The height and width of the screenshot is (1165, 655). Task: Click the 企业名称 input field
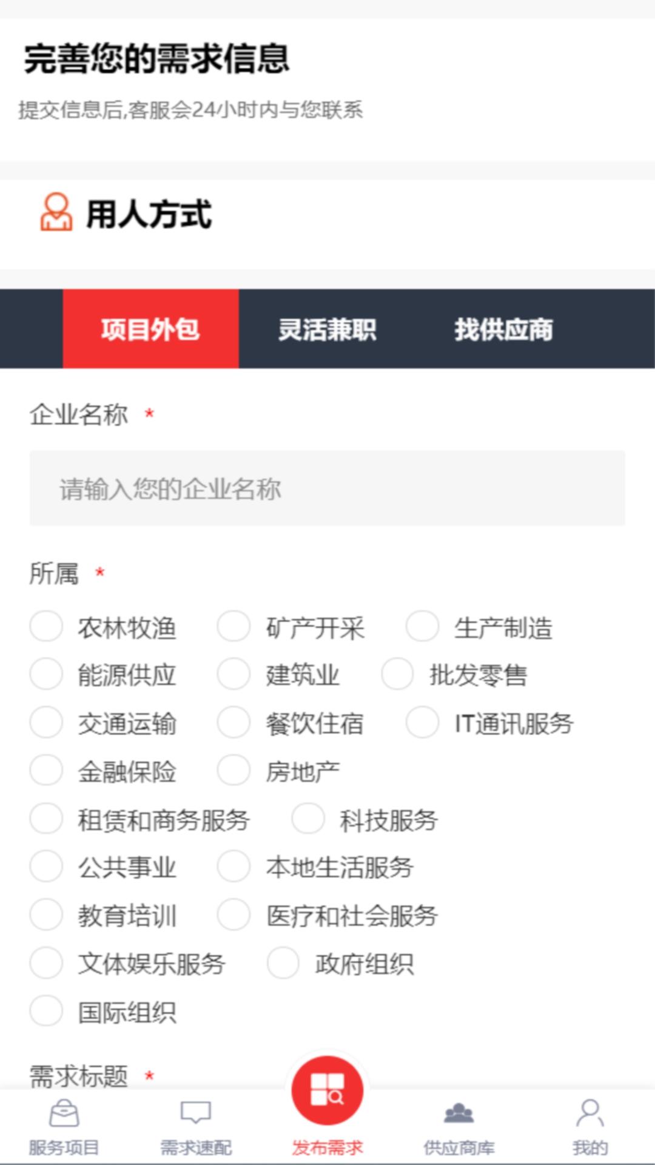pyautogui.click(x=327, y=488)
